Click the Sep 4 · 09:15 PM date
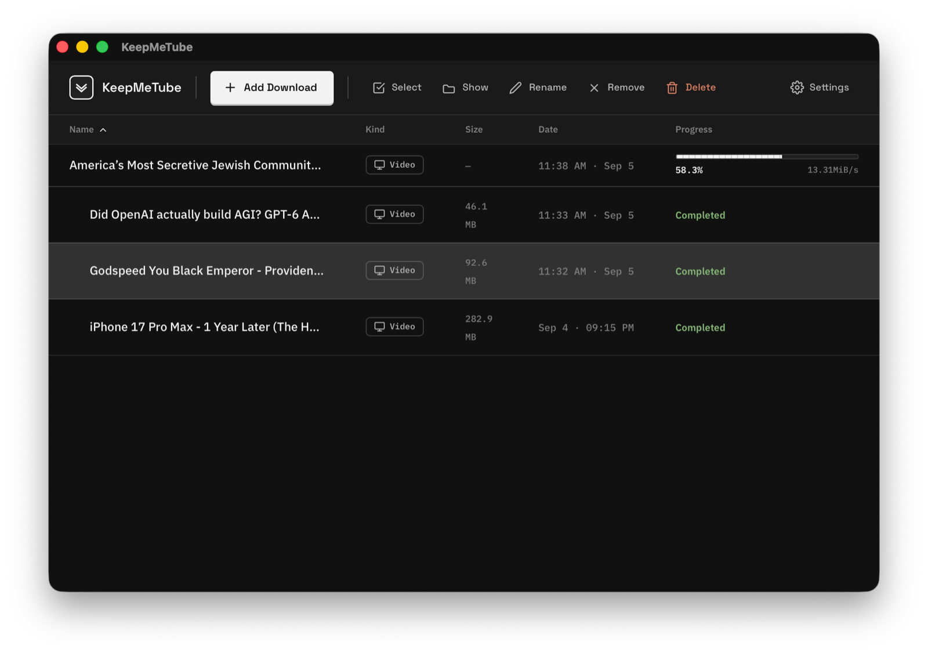 click(x=586, y=328)
